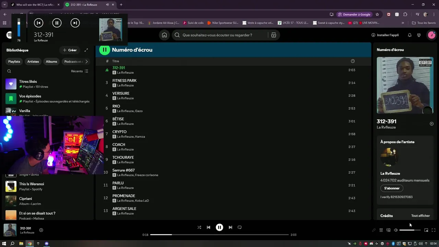Open the Friend Activity icon
Viewport: 439px width, 247px height.
(419, 35)
